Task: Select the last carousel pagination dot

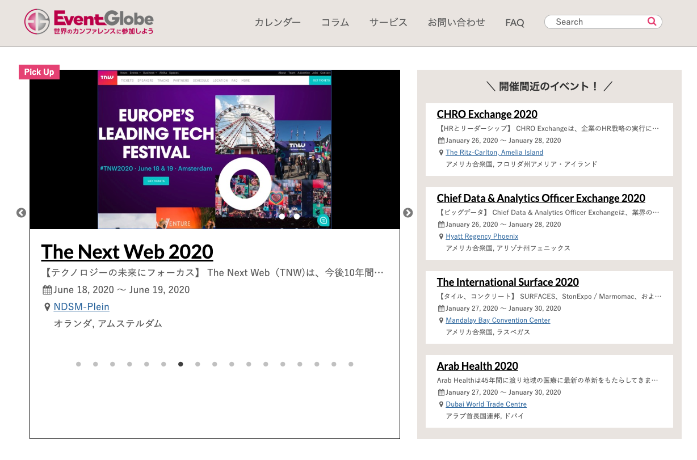Action: (351, 364)
